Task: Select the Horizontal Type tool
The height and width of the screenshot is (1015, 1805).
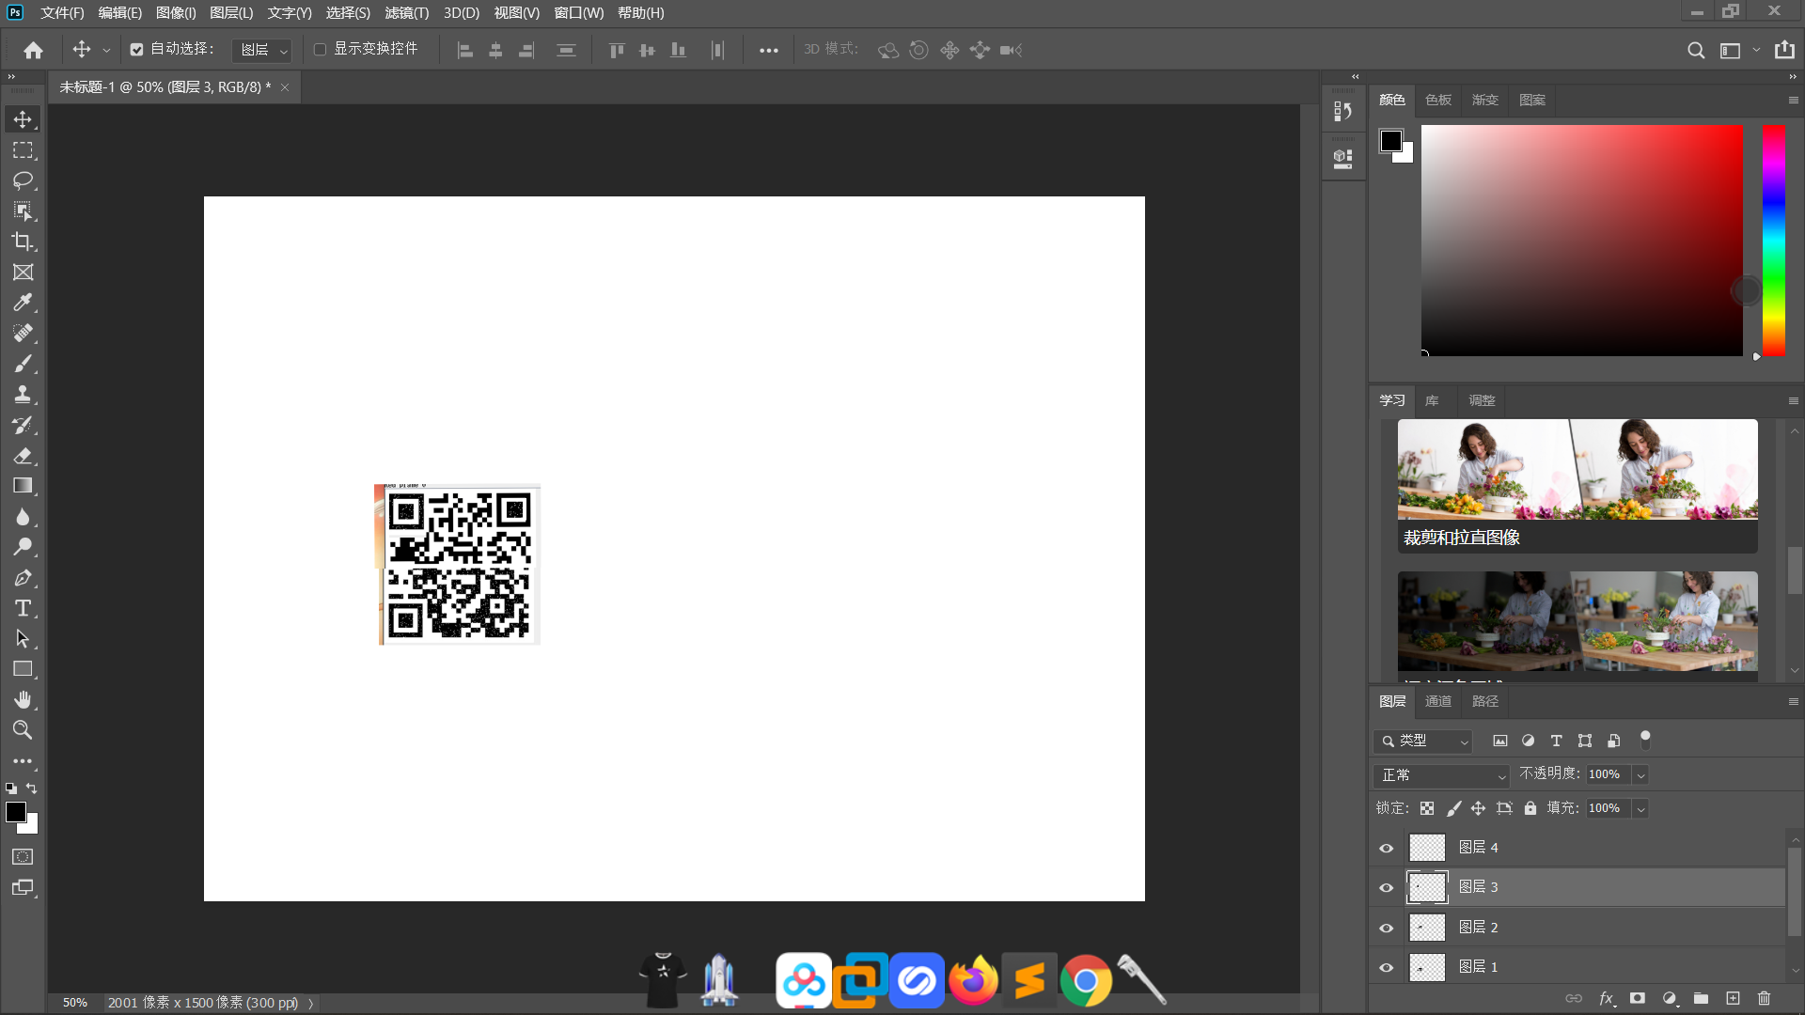Action: tap(23, 608)
